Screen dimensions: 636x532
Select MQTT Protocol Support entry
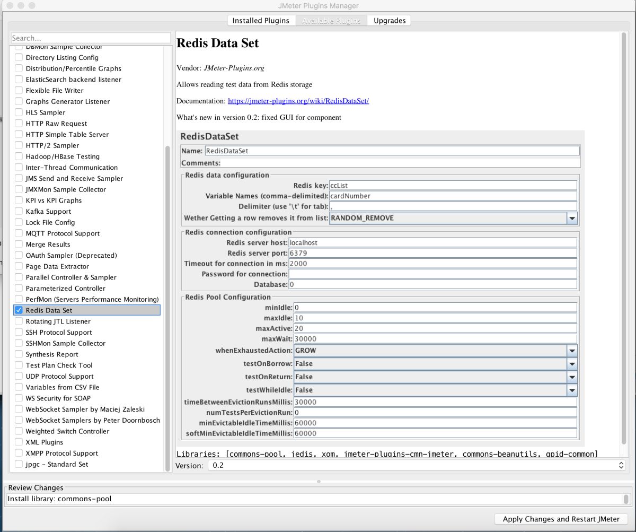coord(63,233)
